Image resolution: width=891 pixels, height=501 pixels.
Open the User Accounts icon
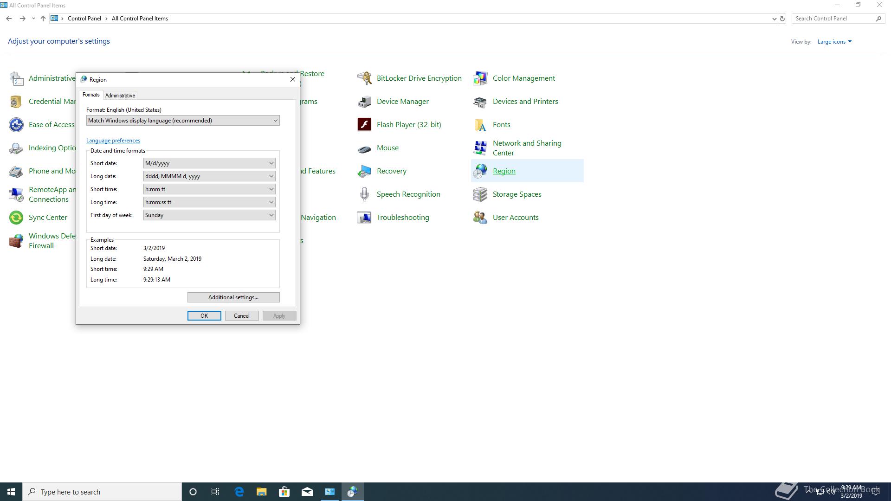(480, 217)
